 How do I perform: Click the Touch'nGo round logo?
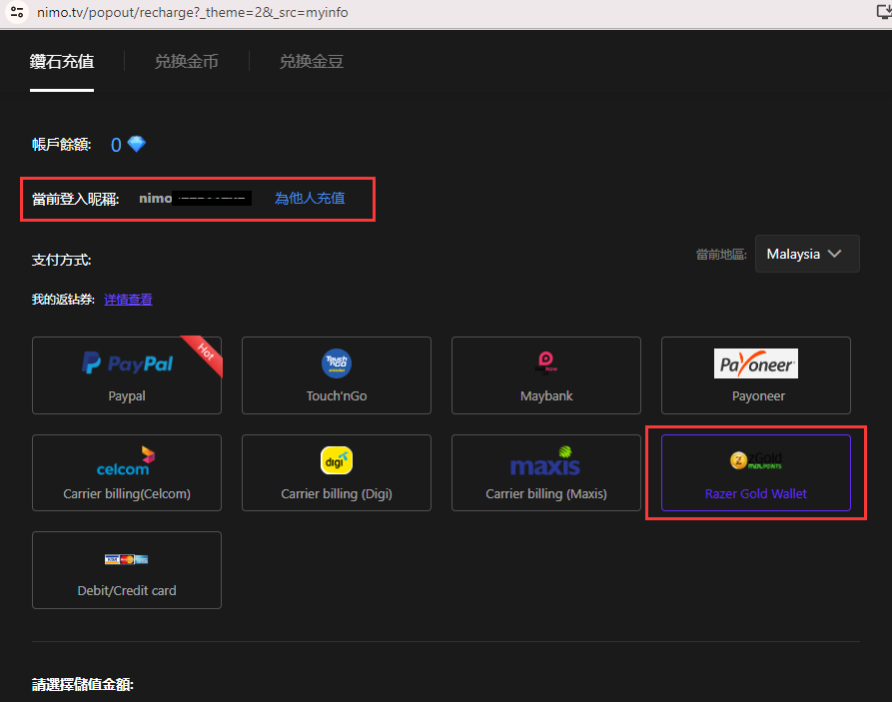click(337, 362)
